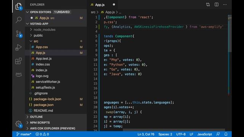Screen dimensions: 244x137
Task: Open the Explorer view in activity bar
Action: tap(19, 6)
